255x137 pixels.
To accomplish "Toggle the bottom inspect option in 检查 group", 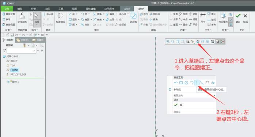I will tap(231, 25).
